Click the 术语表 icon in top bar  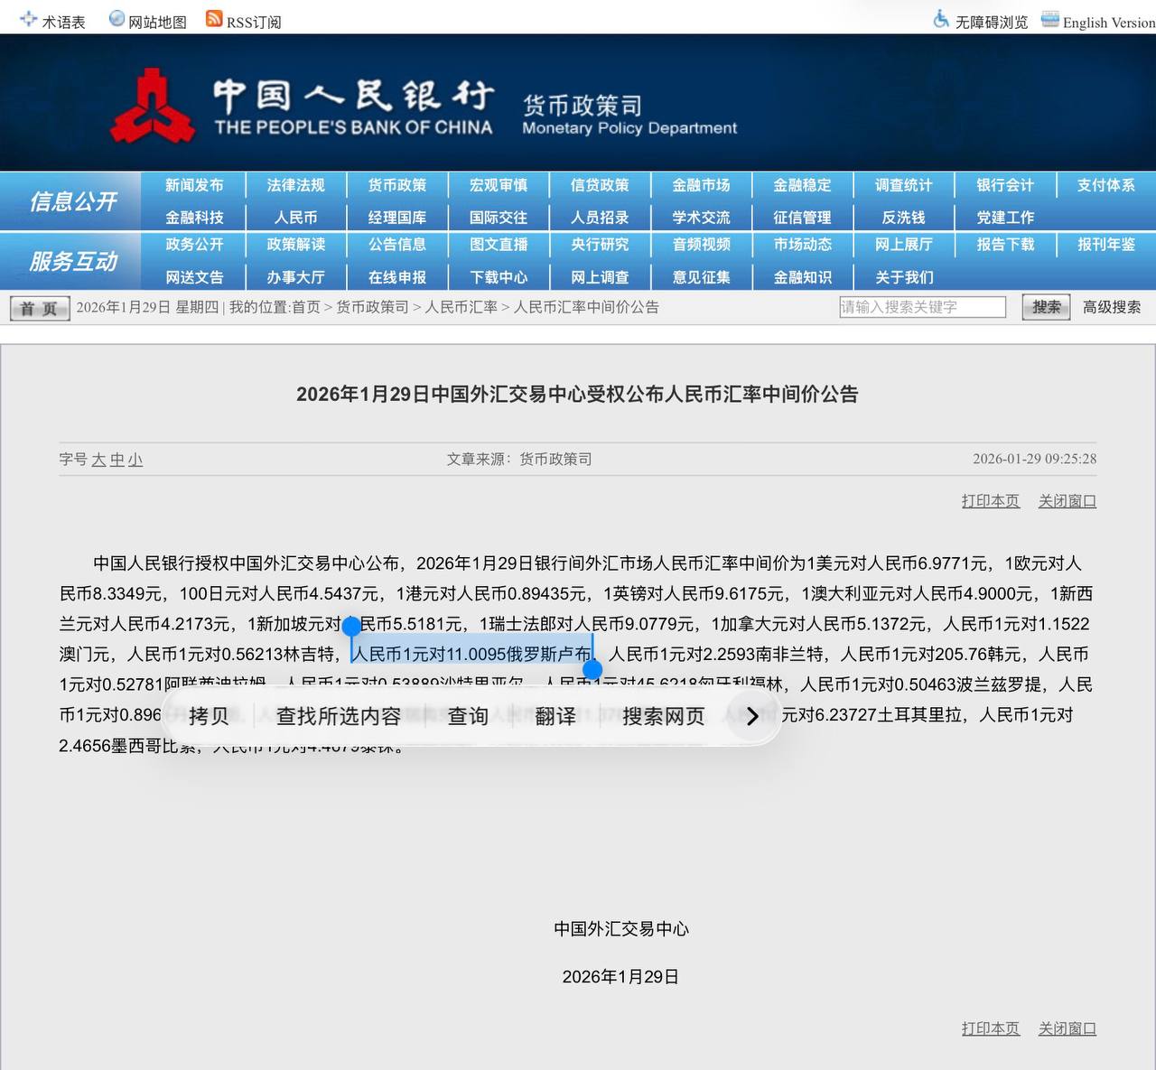coord(29,19)
